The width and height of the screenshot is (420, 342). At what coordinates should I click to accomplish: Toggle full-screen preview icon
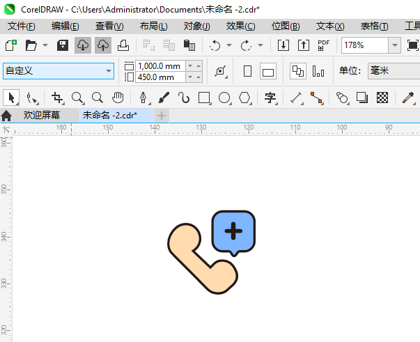412,45
